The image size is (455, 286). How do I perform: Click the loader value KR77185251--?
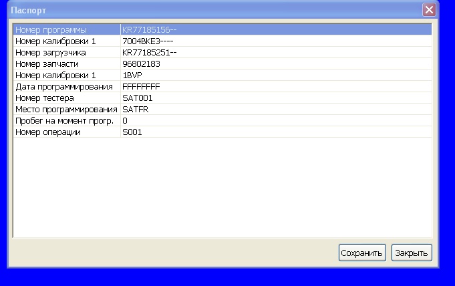click(148, 53)
